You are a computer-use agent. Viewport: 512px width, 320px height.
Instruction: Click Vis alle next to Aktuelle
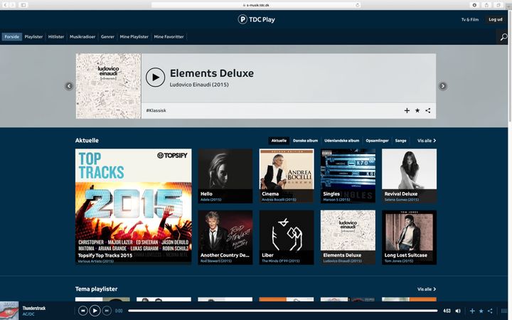tap(427, 141)
